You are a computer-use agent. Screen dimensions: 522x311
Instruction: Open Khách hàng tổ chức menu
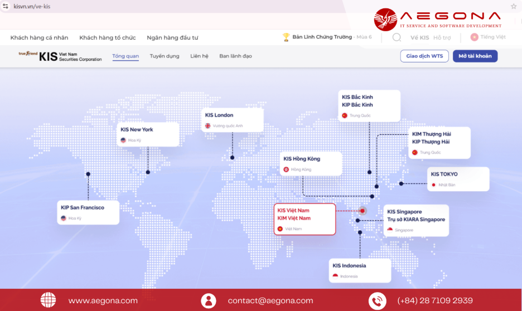108,37
